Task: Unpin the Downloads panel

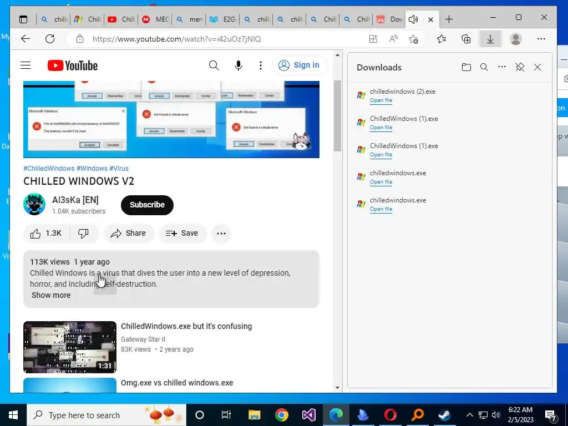Action: tap(519, 67)
